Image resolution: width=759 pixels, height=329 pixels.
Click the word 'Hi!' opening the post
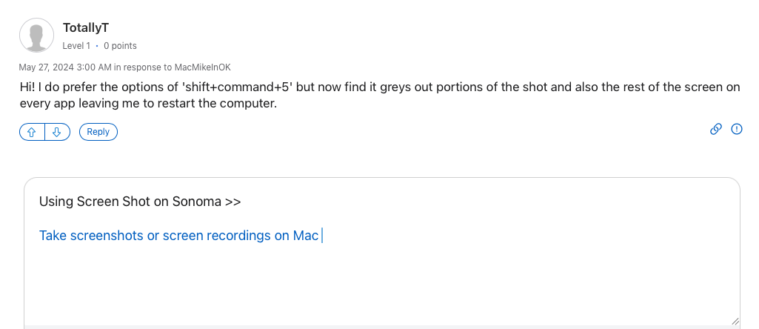(x=28, y=87)
